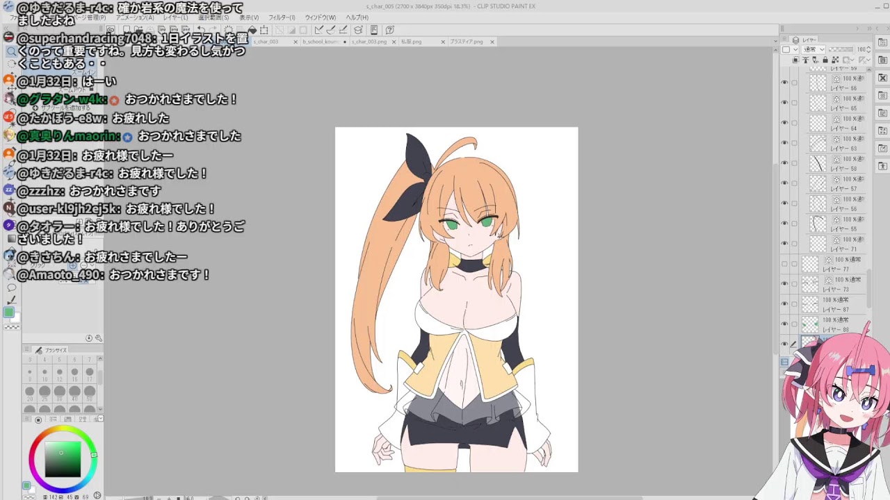Open the color wheel panel hamburger menu
Screen dimensions: 890x500
pyautogui.click(x=26, y=418)
